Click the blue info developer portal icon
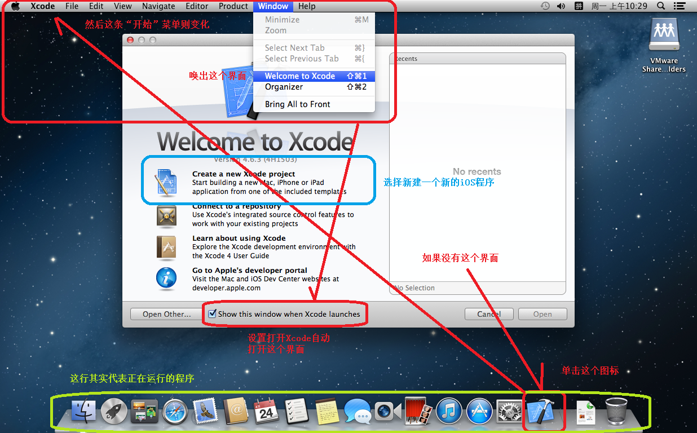The image size is (697, 433). point(166,278)
